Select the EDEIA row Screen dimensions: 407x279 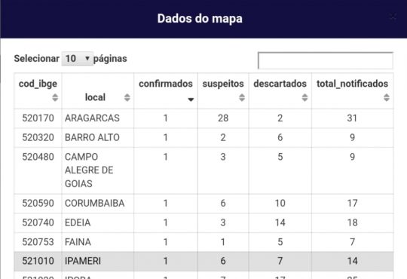click(x=203, y=223)
